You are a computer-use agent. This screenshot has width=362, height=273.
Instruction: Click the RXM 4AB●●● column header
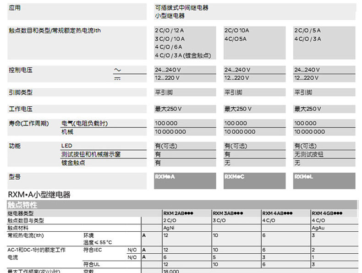tap(277, 213)
